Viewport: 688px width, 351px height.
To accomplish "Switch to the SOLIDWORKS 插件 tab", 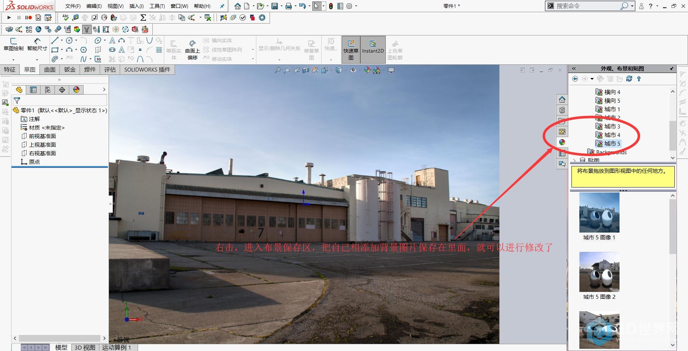I will point(147,69).
